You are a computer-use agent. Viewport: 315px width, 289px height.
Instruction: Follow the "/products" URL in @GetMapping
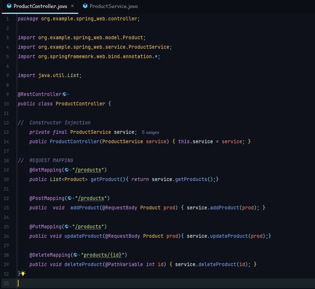(x=88, y=170)
